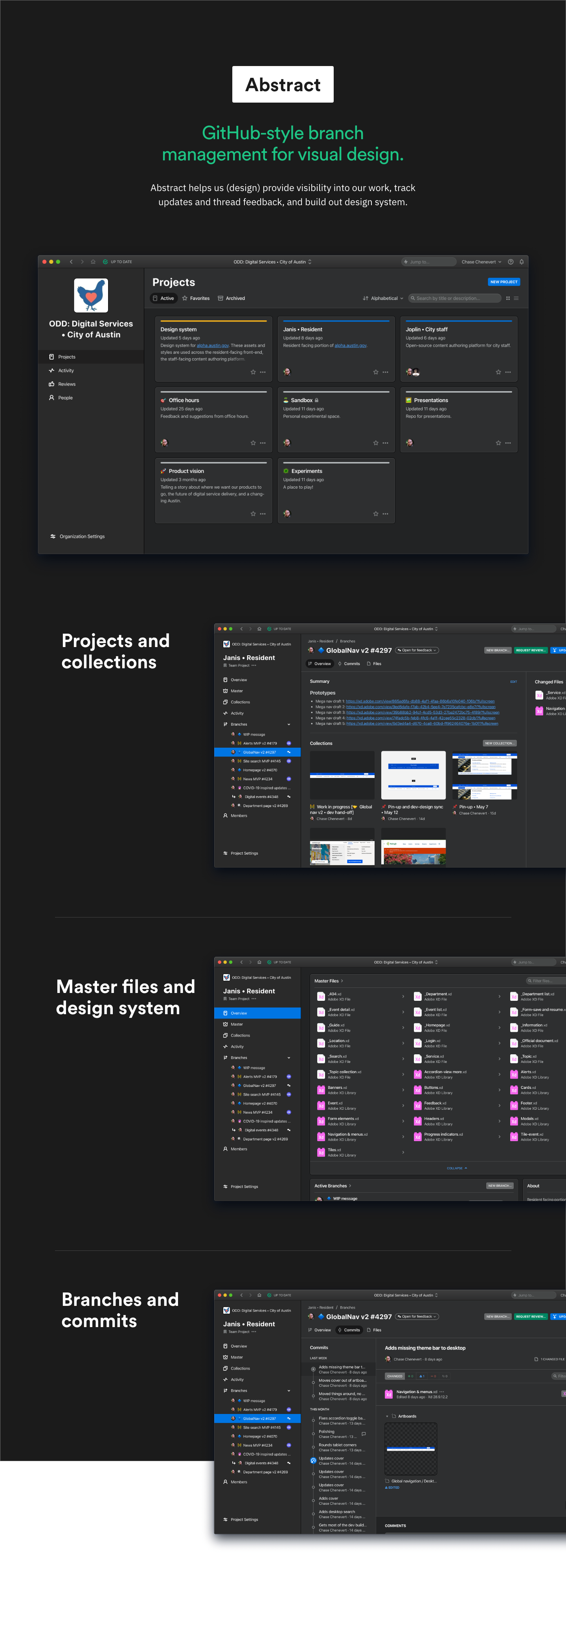This screenshot has height=1651, width=566.
Task: Click the comment icon on the Polishing commit
Action: [364, 1434]
